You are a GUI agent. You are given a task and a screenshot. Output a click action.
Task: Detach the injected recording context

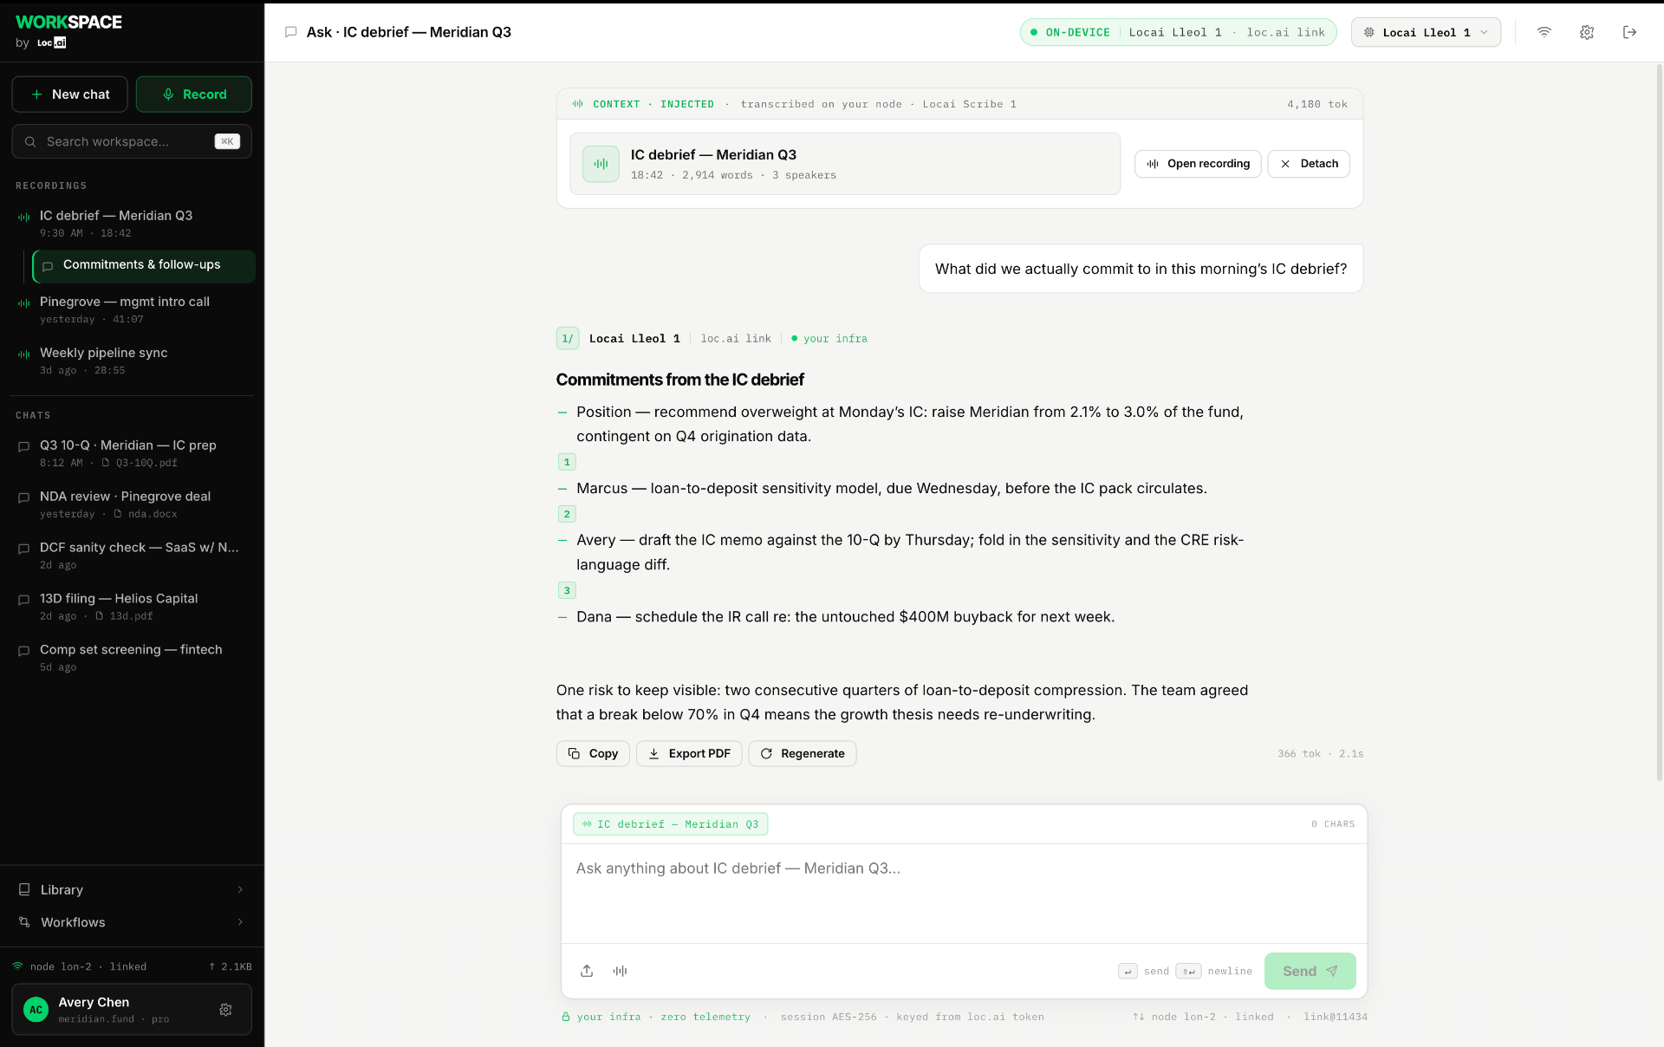click(x=1308, y=164)
